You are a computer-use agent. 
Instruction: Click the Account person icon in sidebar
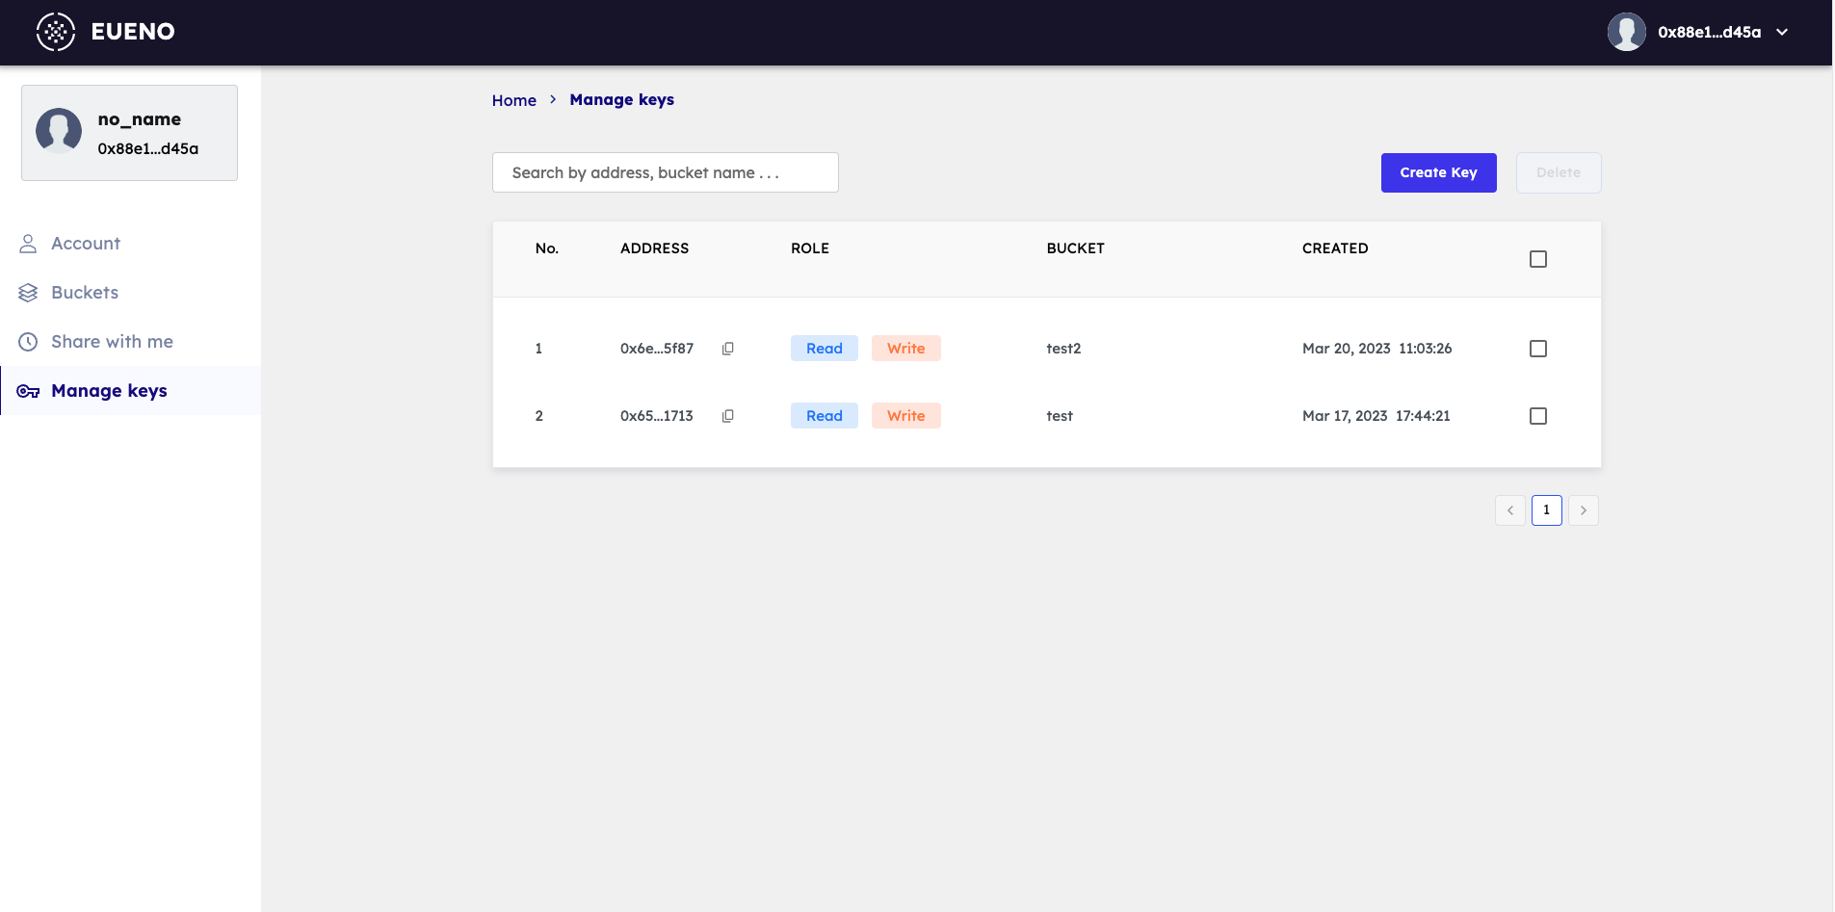click(x=28, y=244)
